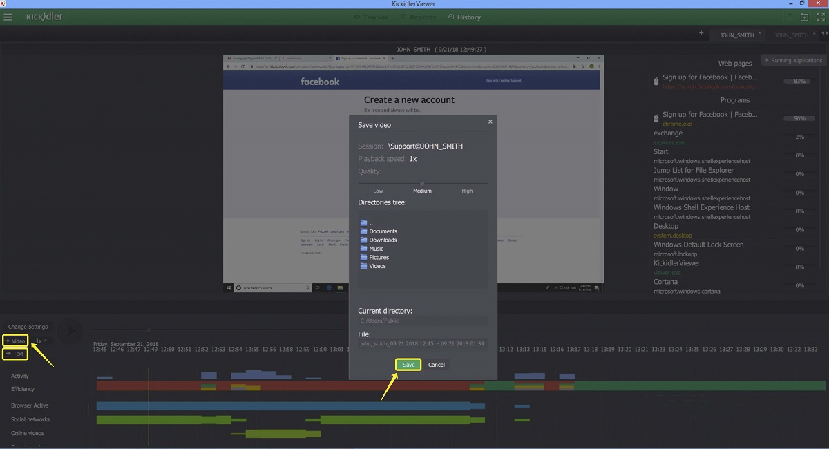Screen dimensions: 829x449
Task: Open the History tab
Action: click(x=464, y=17)
